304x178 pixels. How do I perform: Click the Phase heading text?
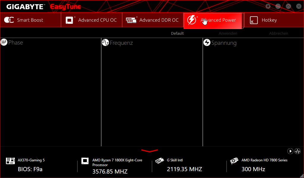[15, 43]
